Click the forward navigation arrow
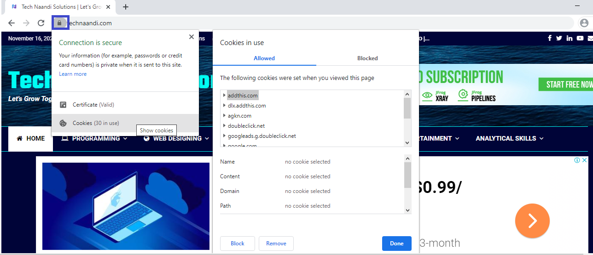Screen dimensions: 593x255 pos(26,23)
